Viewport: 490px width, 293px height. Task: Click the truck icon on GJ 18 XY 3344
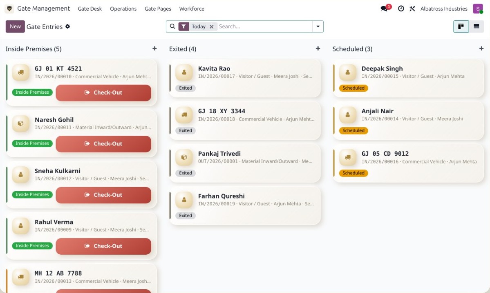[184, 115]
